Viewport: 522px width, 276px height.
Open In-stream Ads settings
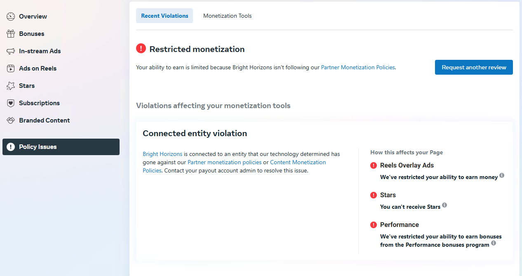point(61,51)
